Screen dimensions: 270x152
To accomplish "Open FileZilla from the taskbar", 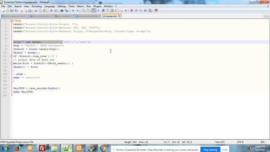I will [x=42, y=148].
